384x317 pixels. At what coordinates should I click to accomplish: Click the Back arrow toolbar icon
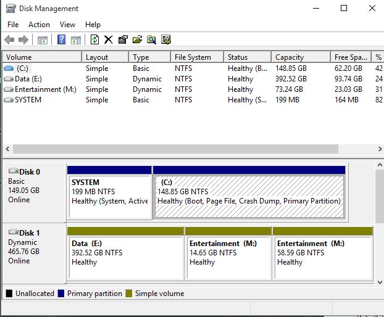[9, 39]
